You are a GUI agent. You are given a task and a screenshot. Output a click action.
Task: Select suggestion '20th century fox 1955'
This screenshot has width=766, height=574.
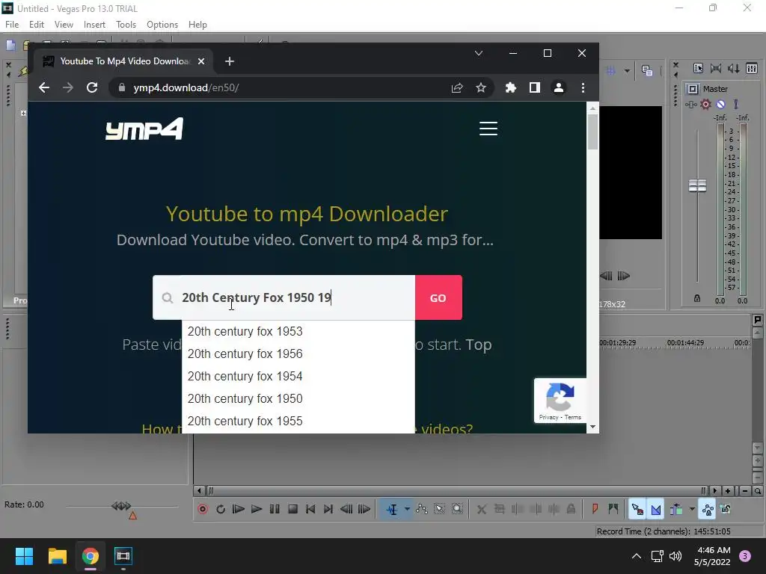298,422
